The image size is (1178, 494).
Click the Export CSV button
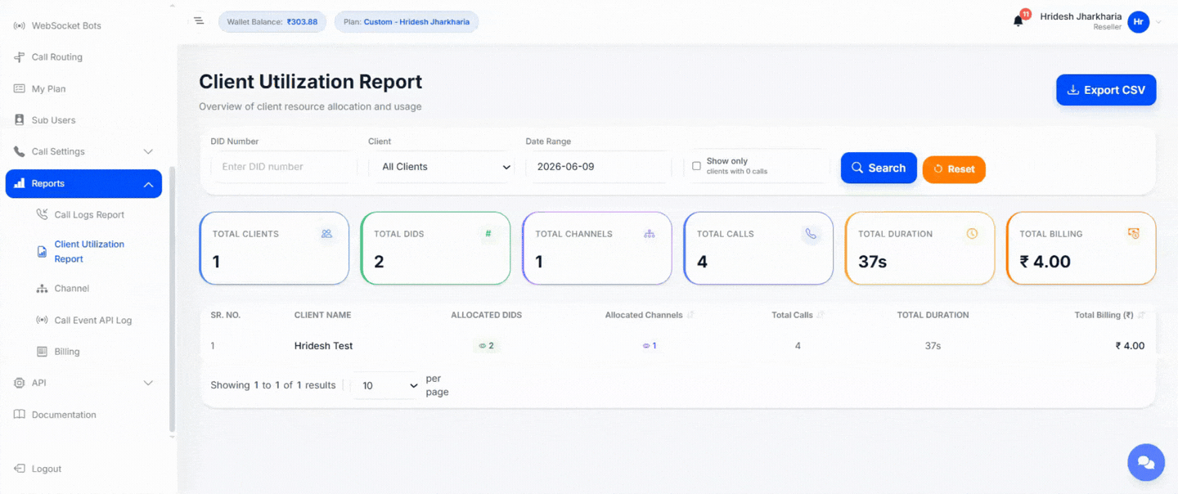point(1106,90)
